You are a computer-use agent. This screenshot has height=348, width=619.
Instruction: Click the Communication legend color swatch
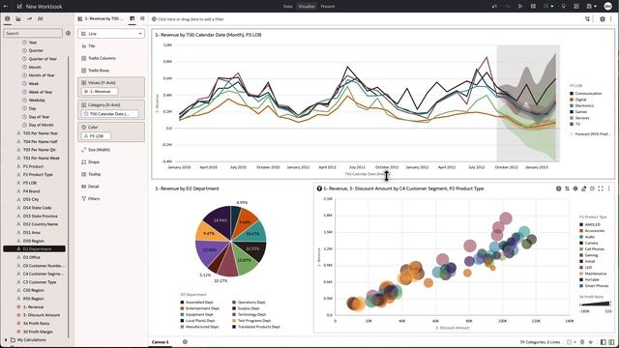click(572, 94)
